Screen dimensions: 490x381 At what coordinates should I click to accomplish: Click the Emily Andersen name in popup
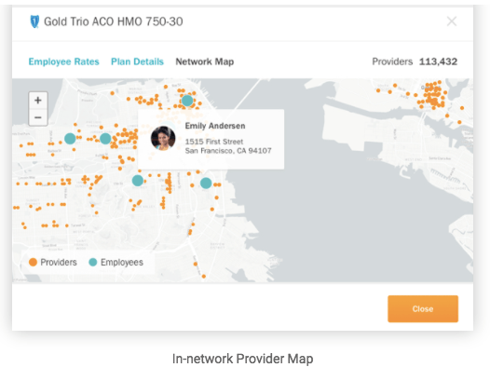[x=215, y=126]
